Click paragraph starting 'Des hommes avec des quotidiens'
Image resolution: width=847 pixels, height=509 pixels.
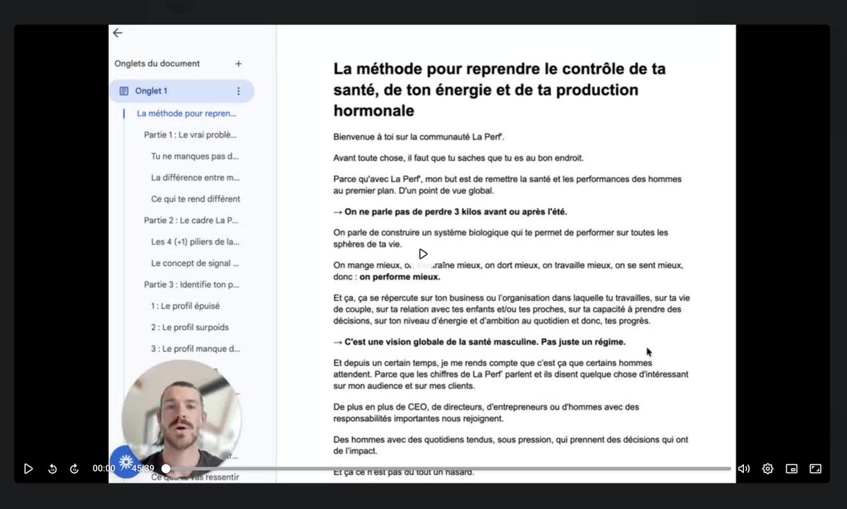point(511,446)
